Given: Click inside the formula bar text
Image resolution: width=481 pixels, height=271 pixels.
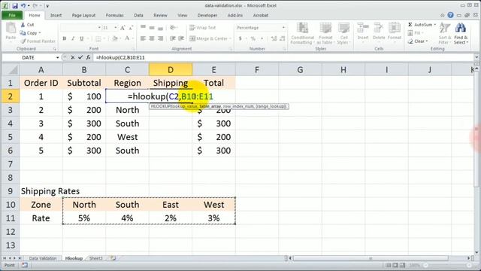Looking at the screenshot, I should tap(120, 57).
